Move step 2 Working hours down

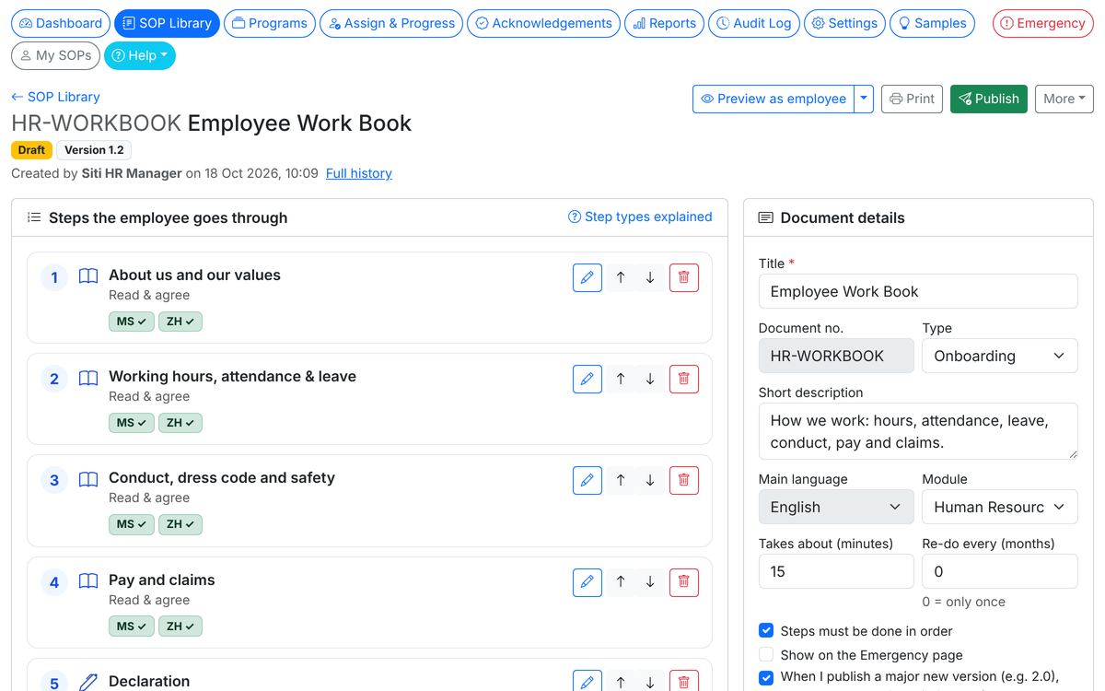(650, 379)
